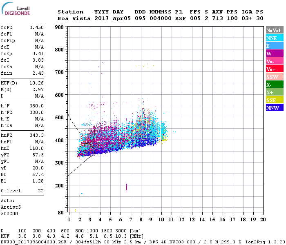Click the Artist5 autoscaling label
Image resolution: width=286 pixels, height=245 pixels.
point(11,207)
